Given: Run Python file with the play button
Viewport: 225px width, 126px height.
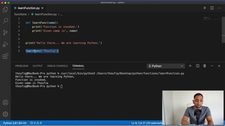Looking at the screenshot, I should point(205,8).
